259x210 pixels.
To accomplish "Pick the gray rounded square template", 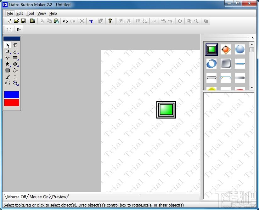I will (226, 64).
